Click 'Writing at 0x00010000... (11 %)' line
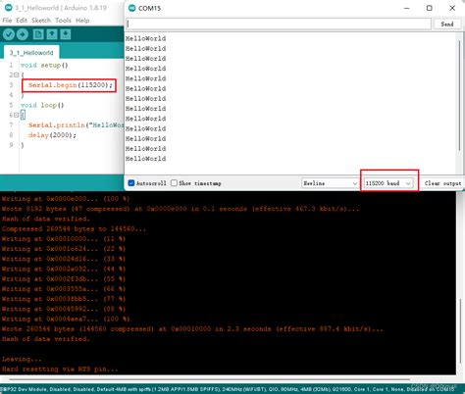 [x=64, y=239]
